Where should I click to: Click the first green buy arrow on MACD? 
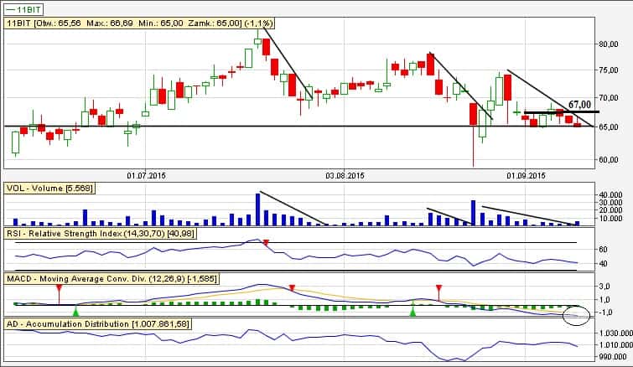[x=75, y=312]
